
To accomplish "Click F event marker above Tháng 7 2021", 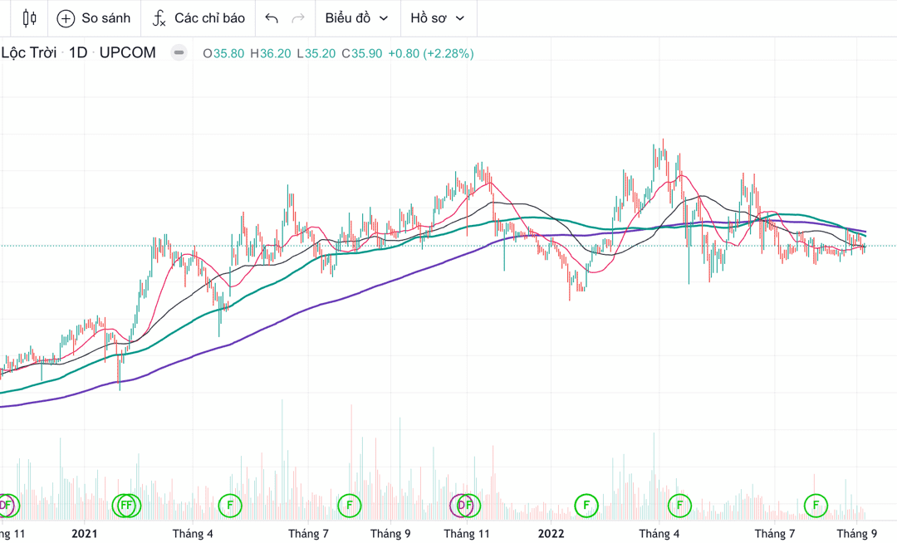I will (350, 504).
